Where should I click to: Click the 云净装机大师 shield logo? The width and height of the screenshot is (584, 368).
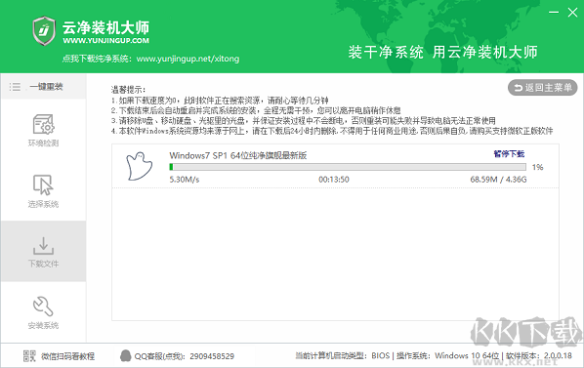(x=44, y=31)
